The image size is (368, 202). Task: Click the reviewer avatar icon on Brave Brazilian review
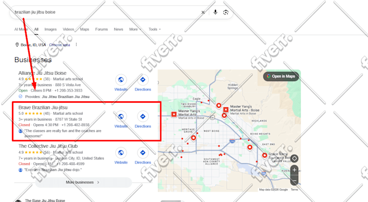[21, 131]
